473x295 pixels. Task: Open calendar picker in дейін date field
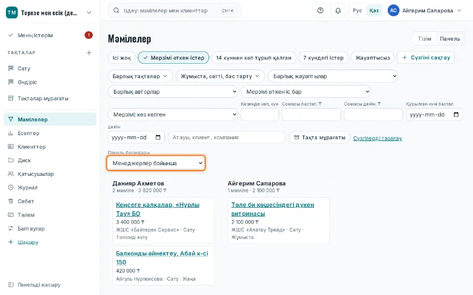pyautogui.click(x=158, y=137)
